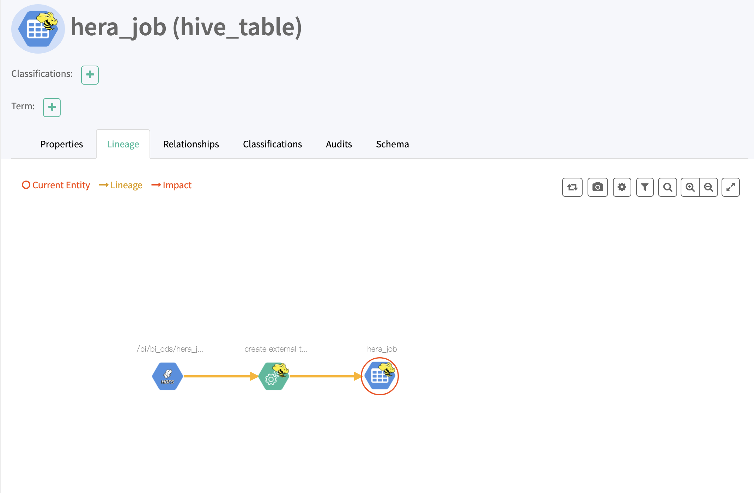The height and width of the screenshot is (493, 754).
Task: Select the HDFS path node
Action: (168, 376)
